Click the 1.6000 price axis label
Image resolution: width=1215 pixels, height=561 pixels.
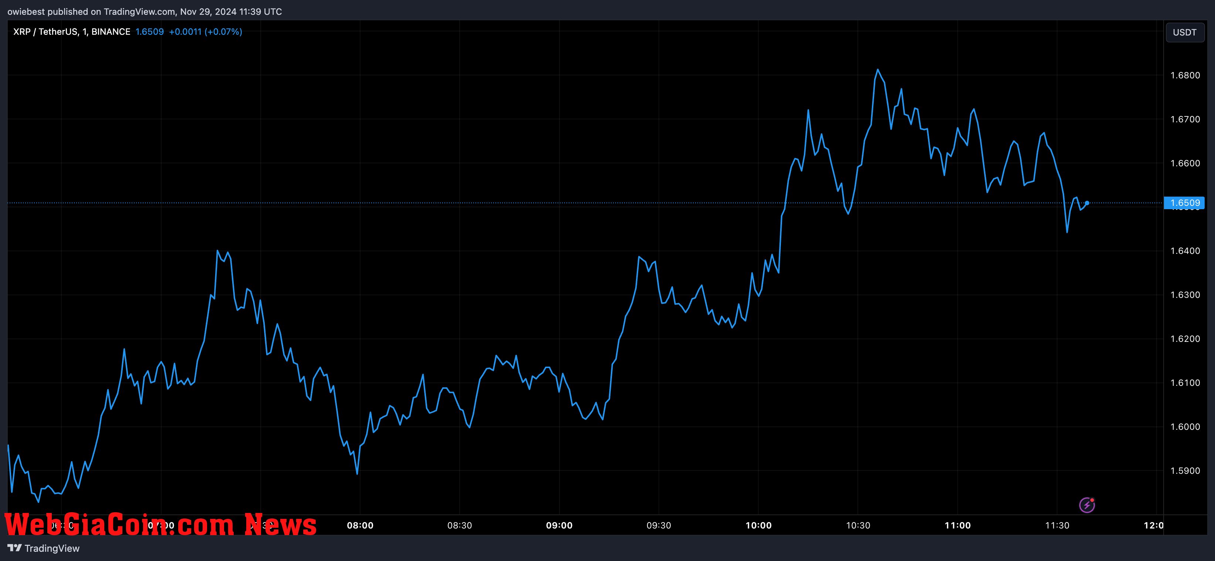[1185, 426]
